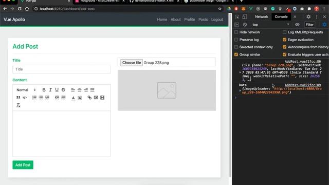Open DevTools kebab menu
Screen dimensions: 329x185
point(317,17)
